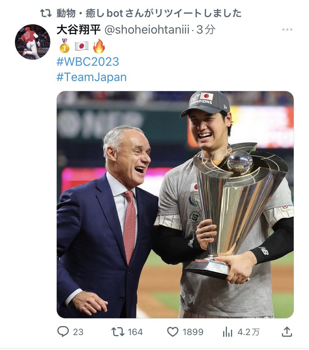
Task: Tap the share upload arrow icon
Action: (x=287, y=332)
